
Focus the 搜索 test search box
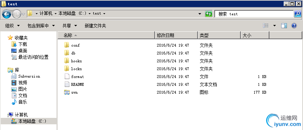(254, 14)
